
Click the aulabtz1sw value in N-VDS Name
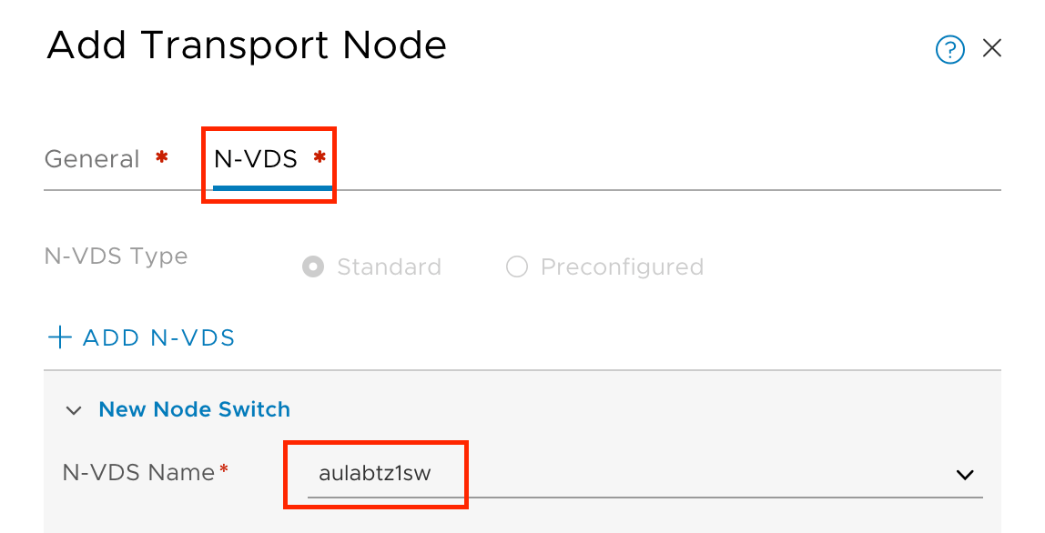click(x=373, y=473)
